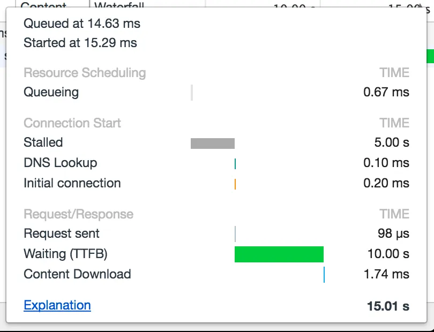Click the Connection Start section heading
The width and height of the screenshot is (434, 332).
[x=72, y=123]
